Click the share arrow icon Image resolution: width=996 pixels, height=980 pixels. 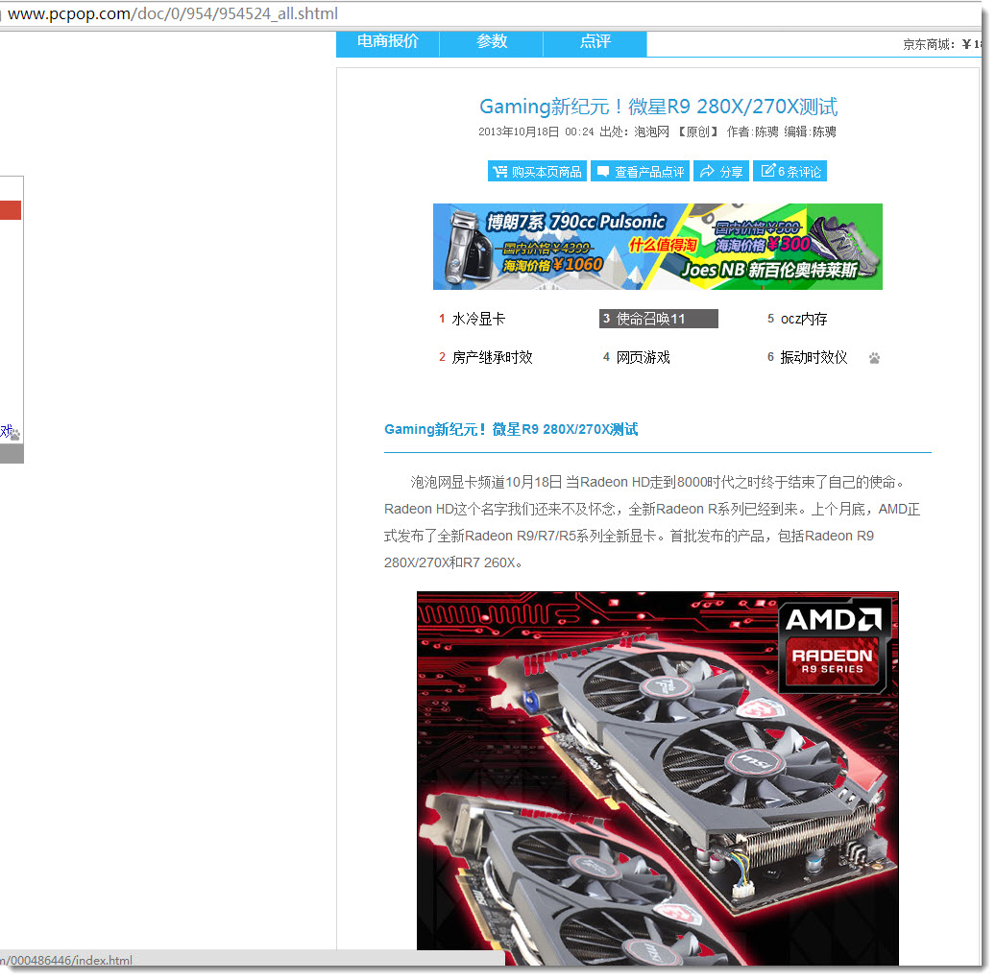coord(707,171)
